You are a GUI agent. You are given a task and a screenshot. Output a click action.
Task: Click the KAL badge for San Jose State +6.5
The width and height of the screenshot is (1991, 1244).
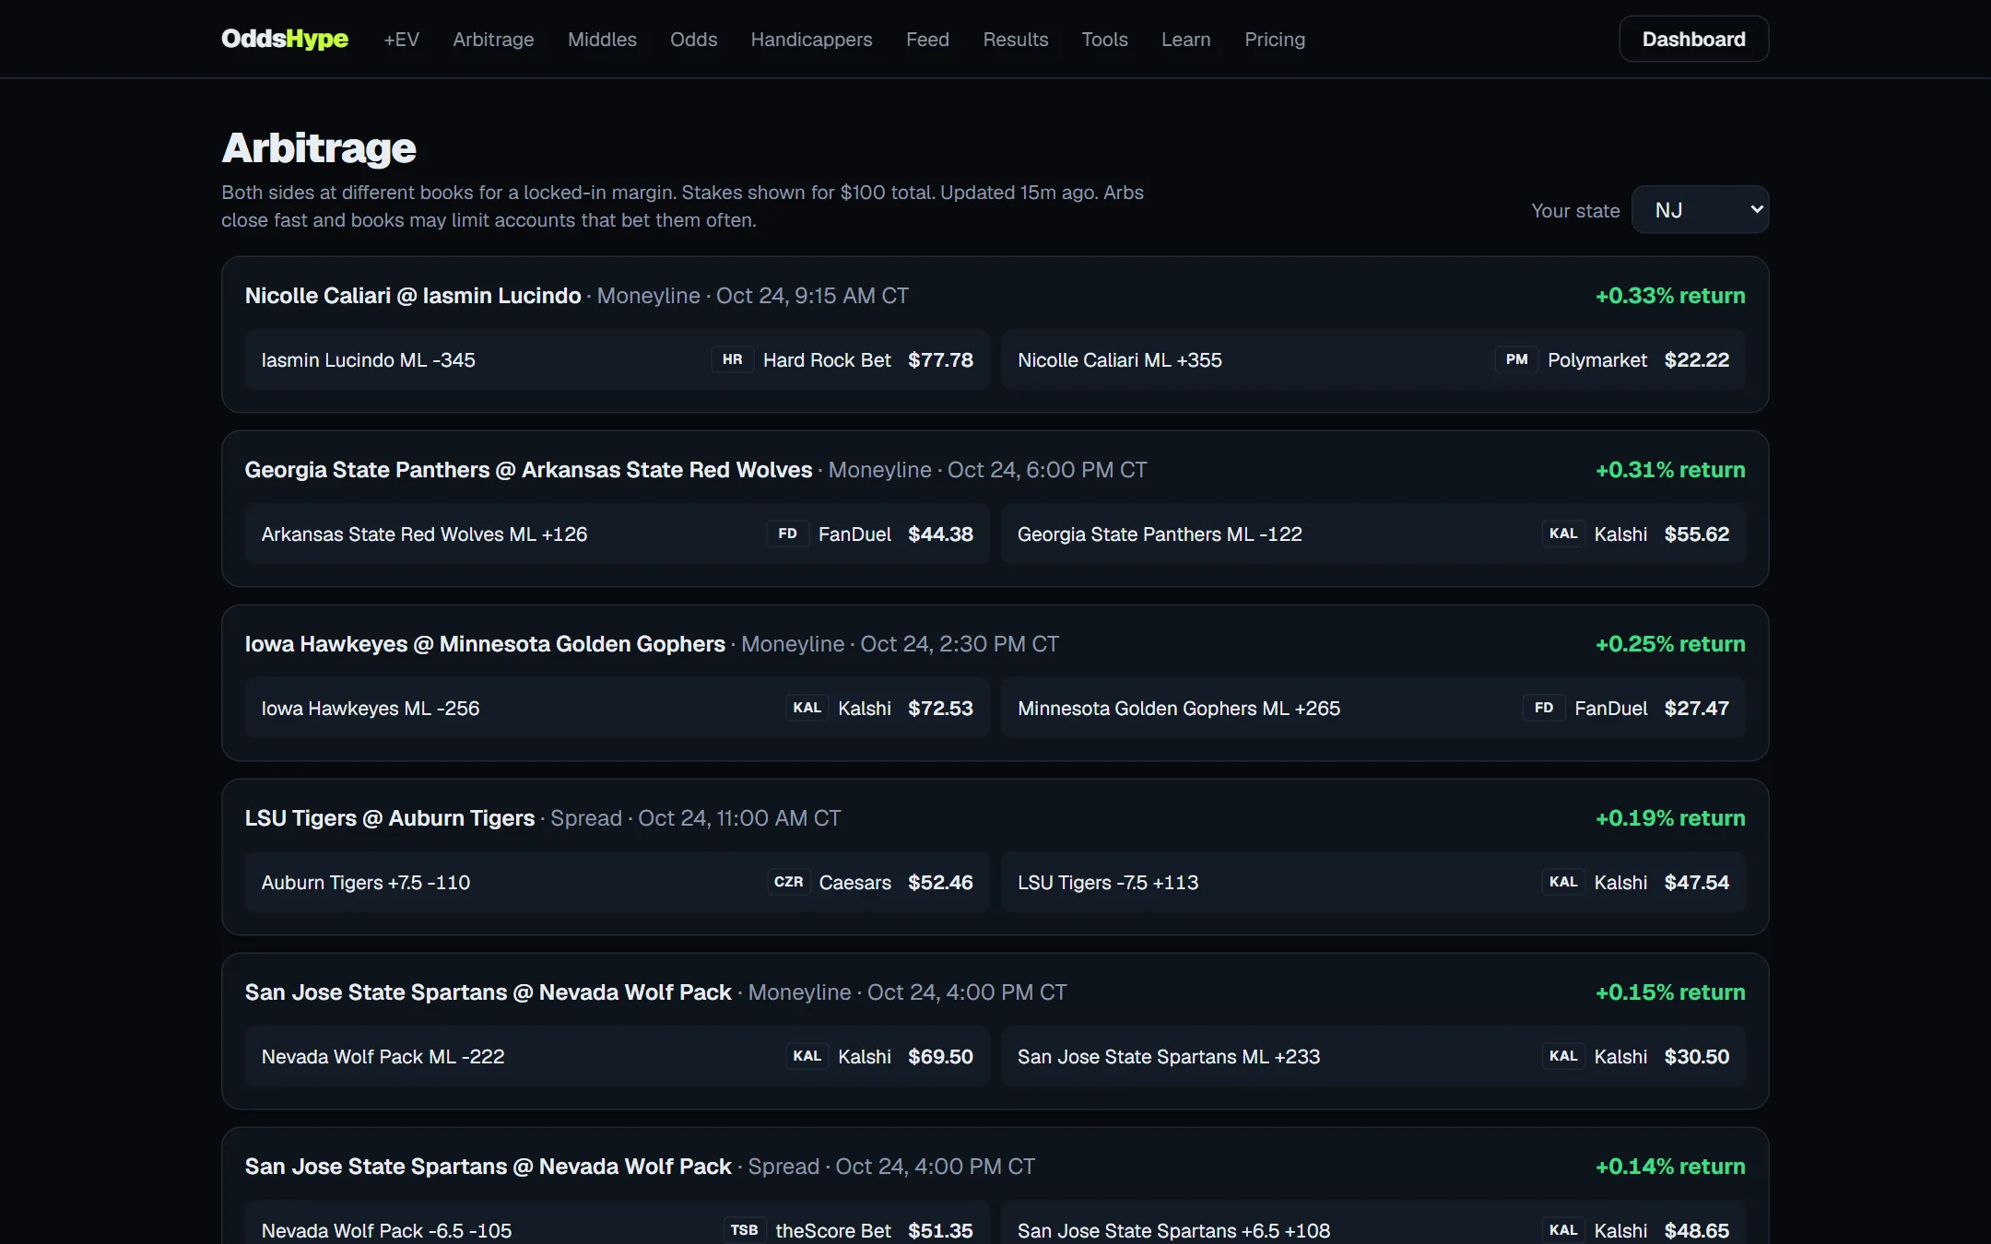pos(1563,1230)
